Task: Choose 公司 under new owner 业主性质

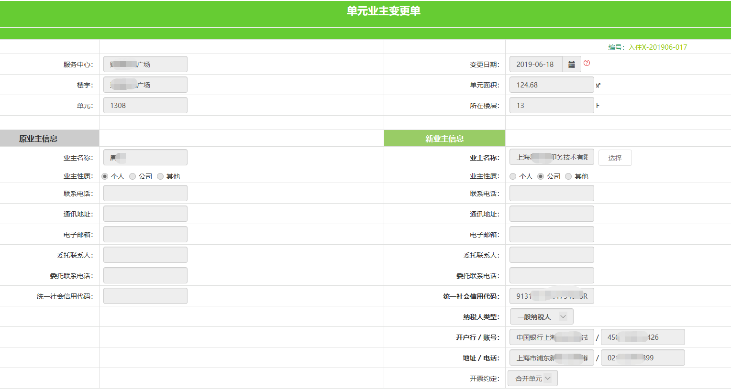Action: pyautogui.click(x=541, y=176)
